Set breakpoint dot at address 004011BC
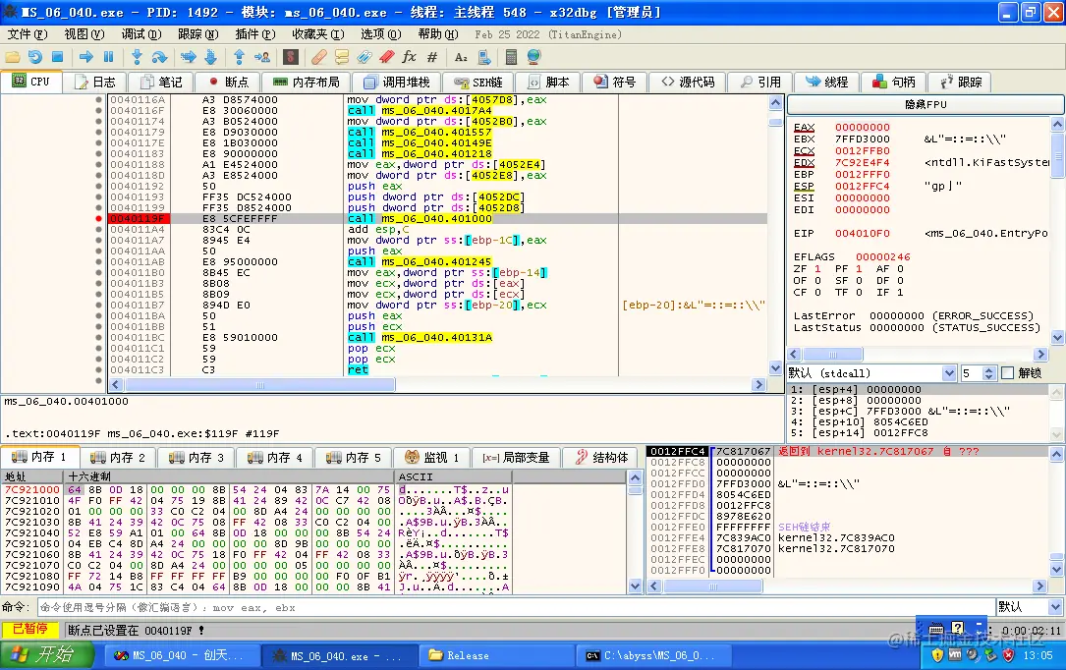Screen dimensions: 1066x670 pyautogui.click(x=98, y=338)
